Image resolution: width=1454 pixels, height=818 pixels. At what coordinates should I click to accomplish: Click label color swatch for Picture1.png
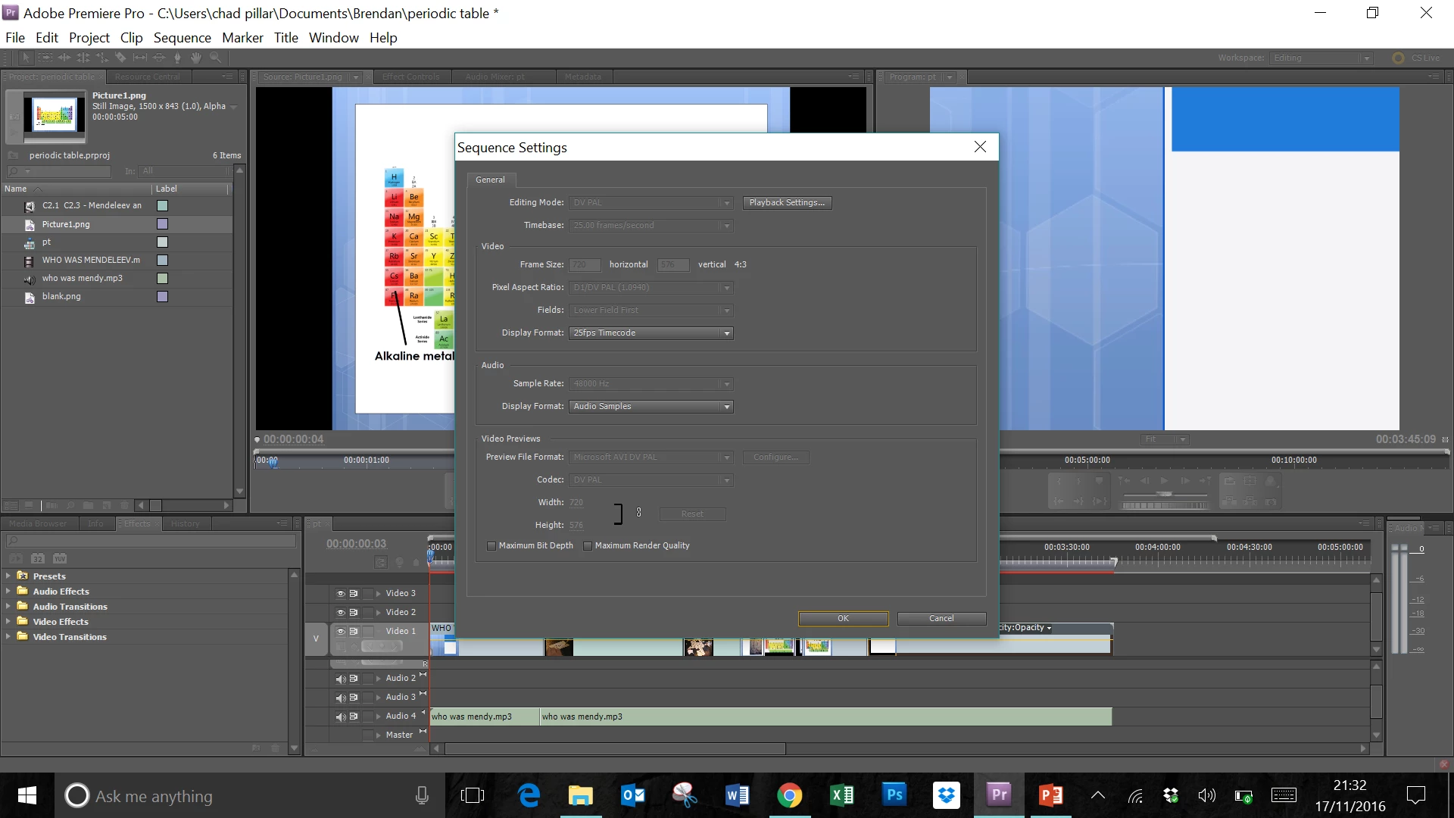[162, 224]
